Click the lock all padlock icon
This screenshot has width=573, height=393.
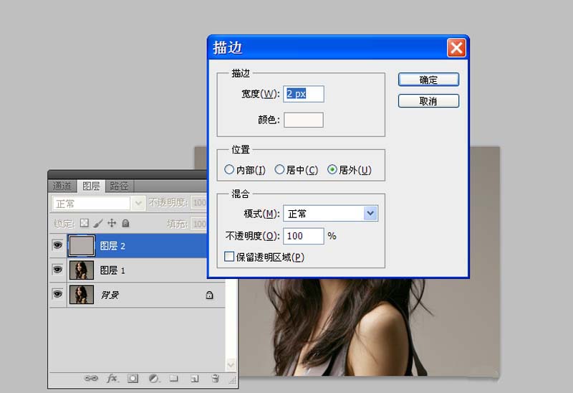pyautogui.click(x=125, y=223)
